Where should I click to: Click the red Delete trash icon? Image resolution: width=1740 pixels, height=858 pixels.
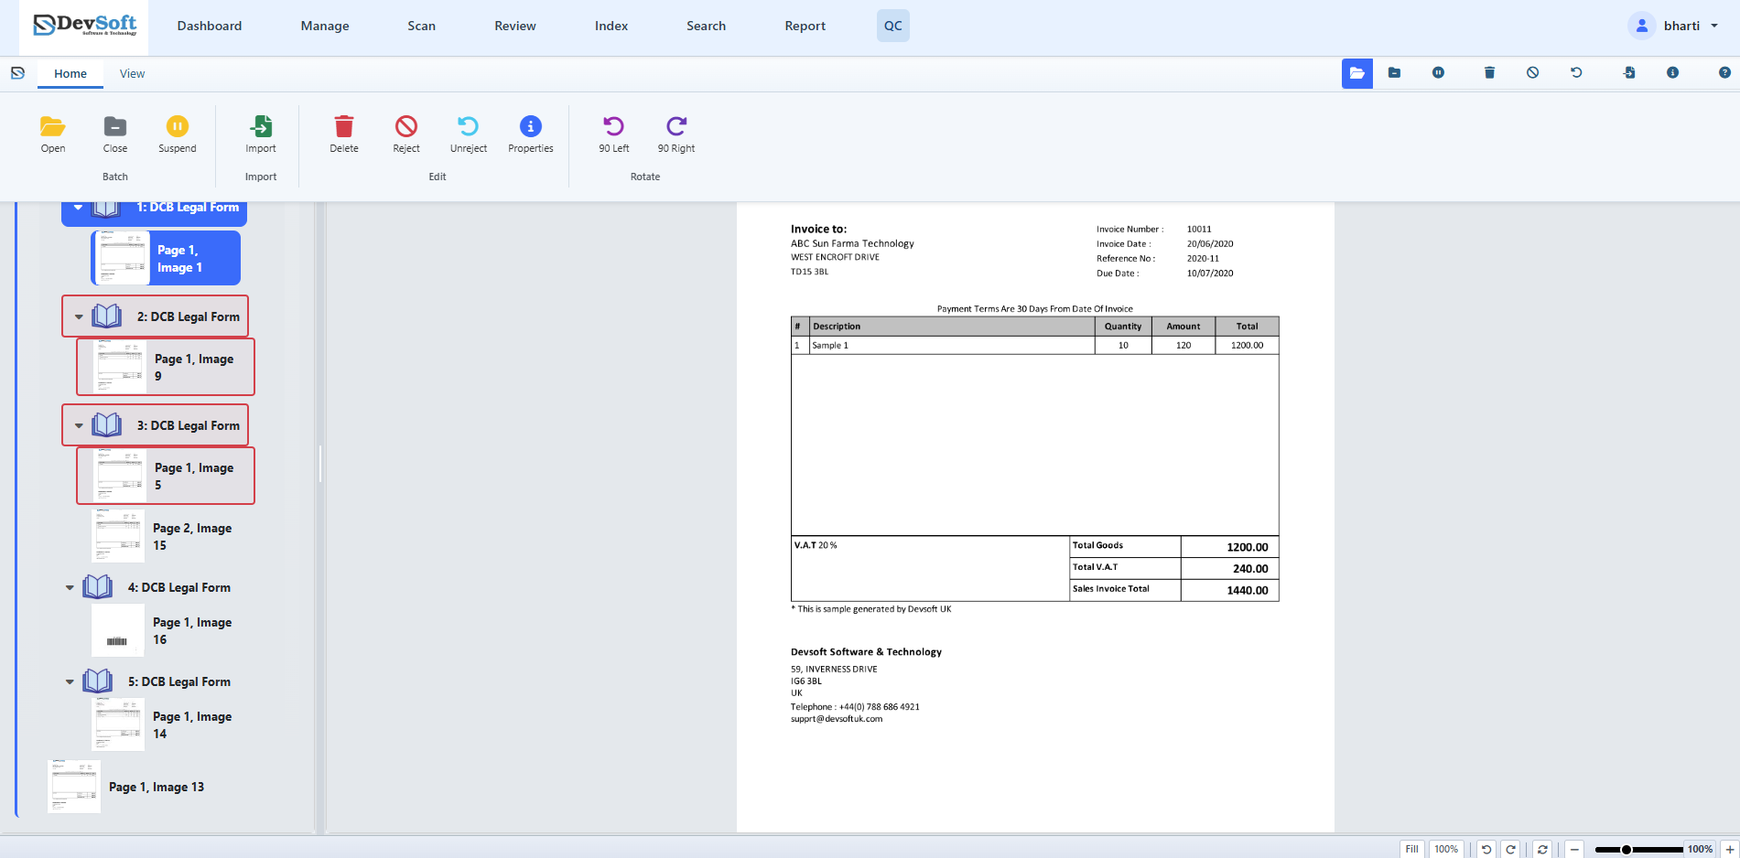click(x=344, y=126)
